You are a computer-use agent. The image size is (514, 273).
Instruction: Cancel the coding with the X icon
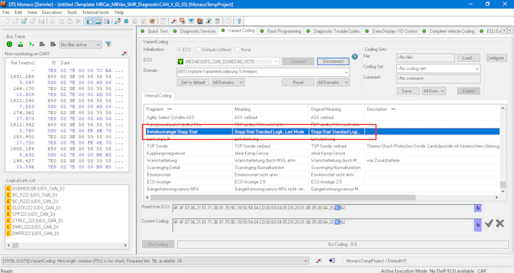pyautogui.click(x=500, y=224)
